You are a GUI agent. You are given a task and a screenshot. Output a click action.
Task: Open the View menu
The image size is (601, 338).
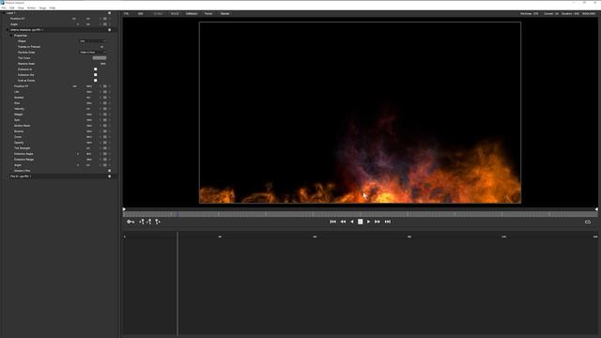pyautogui.click(x=21, y=8)
